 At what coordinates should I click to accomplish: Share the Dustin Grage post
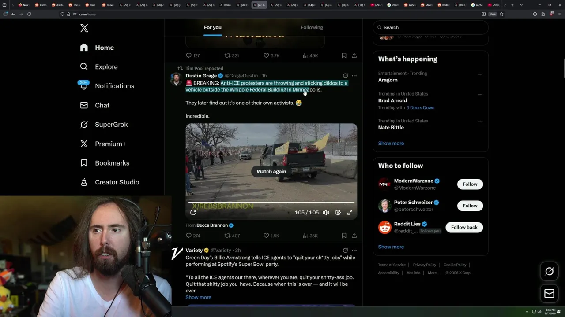354,236
